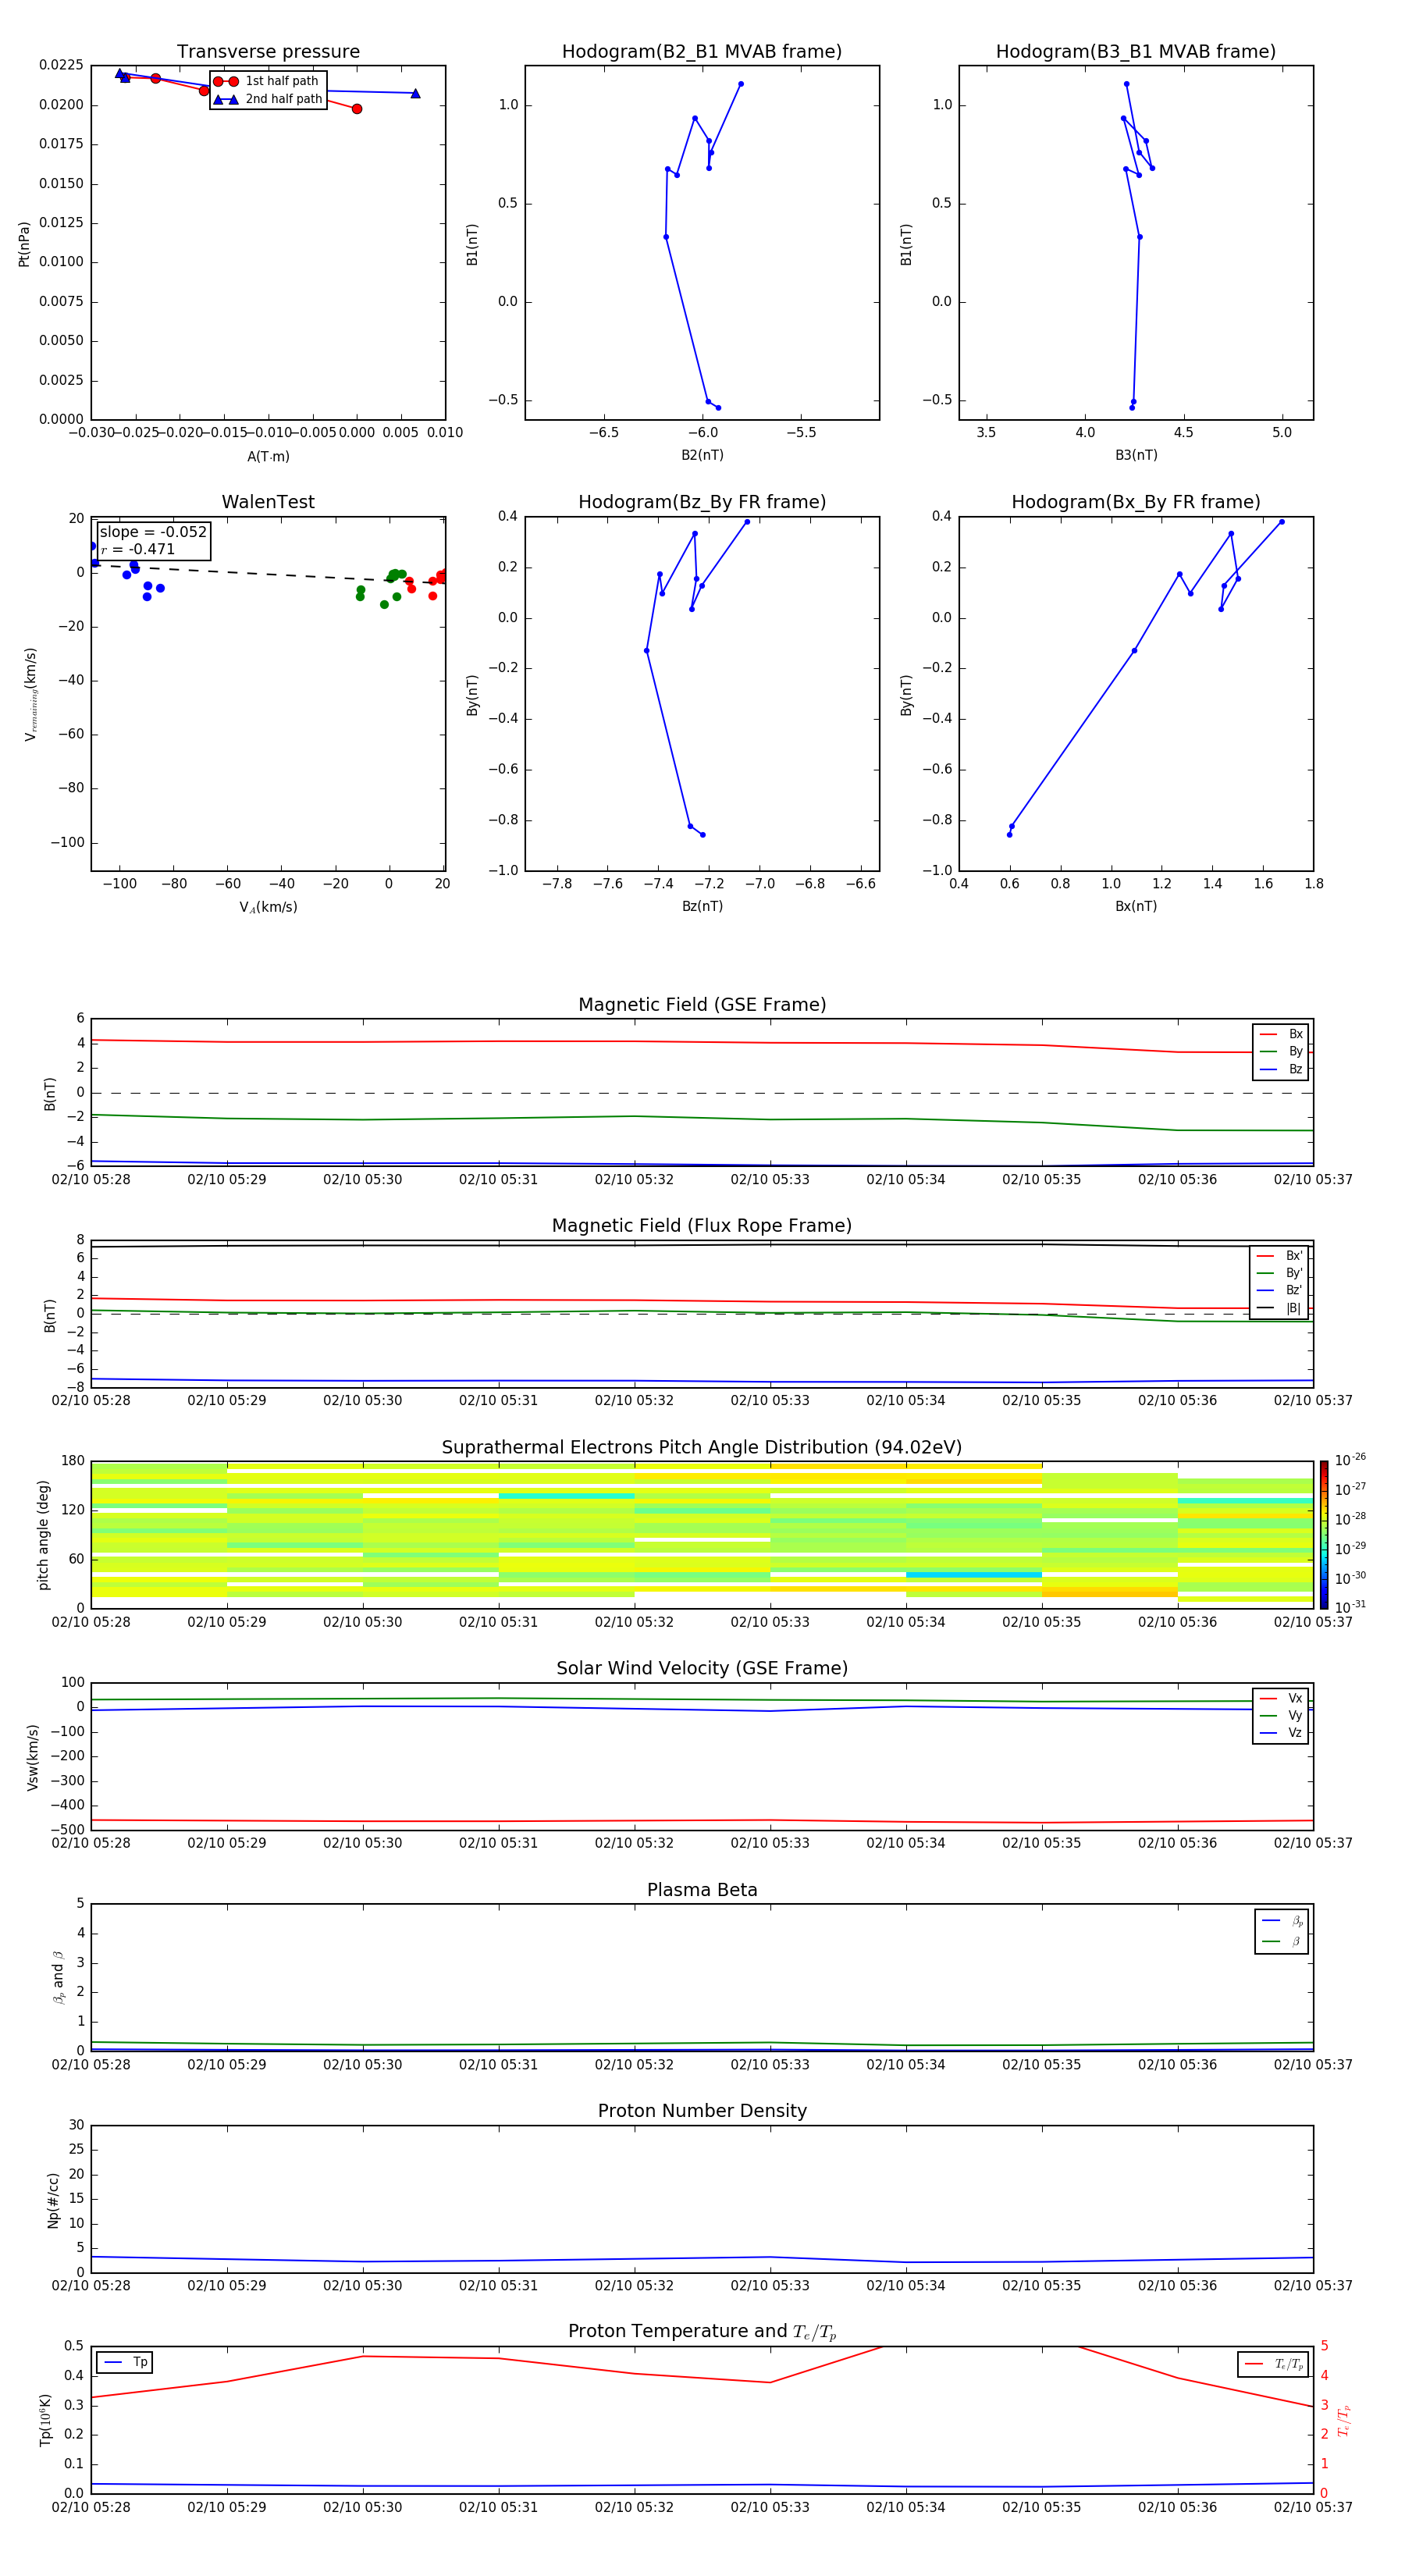Select the 'slope = -0.052' annotation
The image size is (1405, 2576).
click(153, 532)
